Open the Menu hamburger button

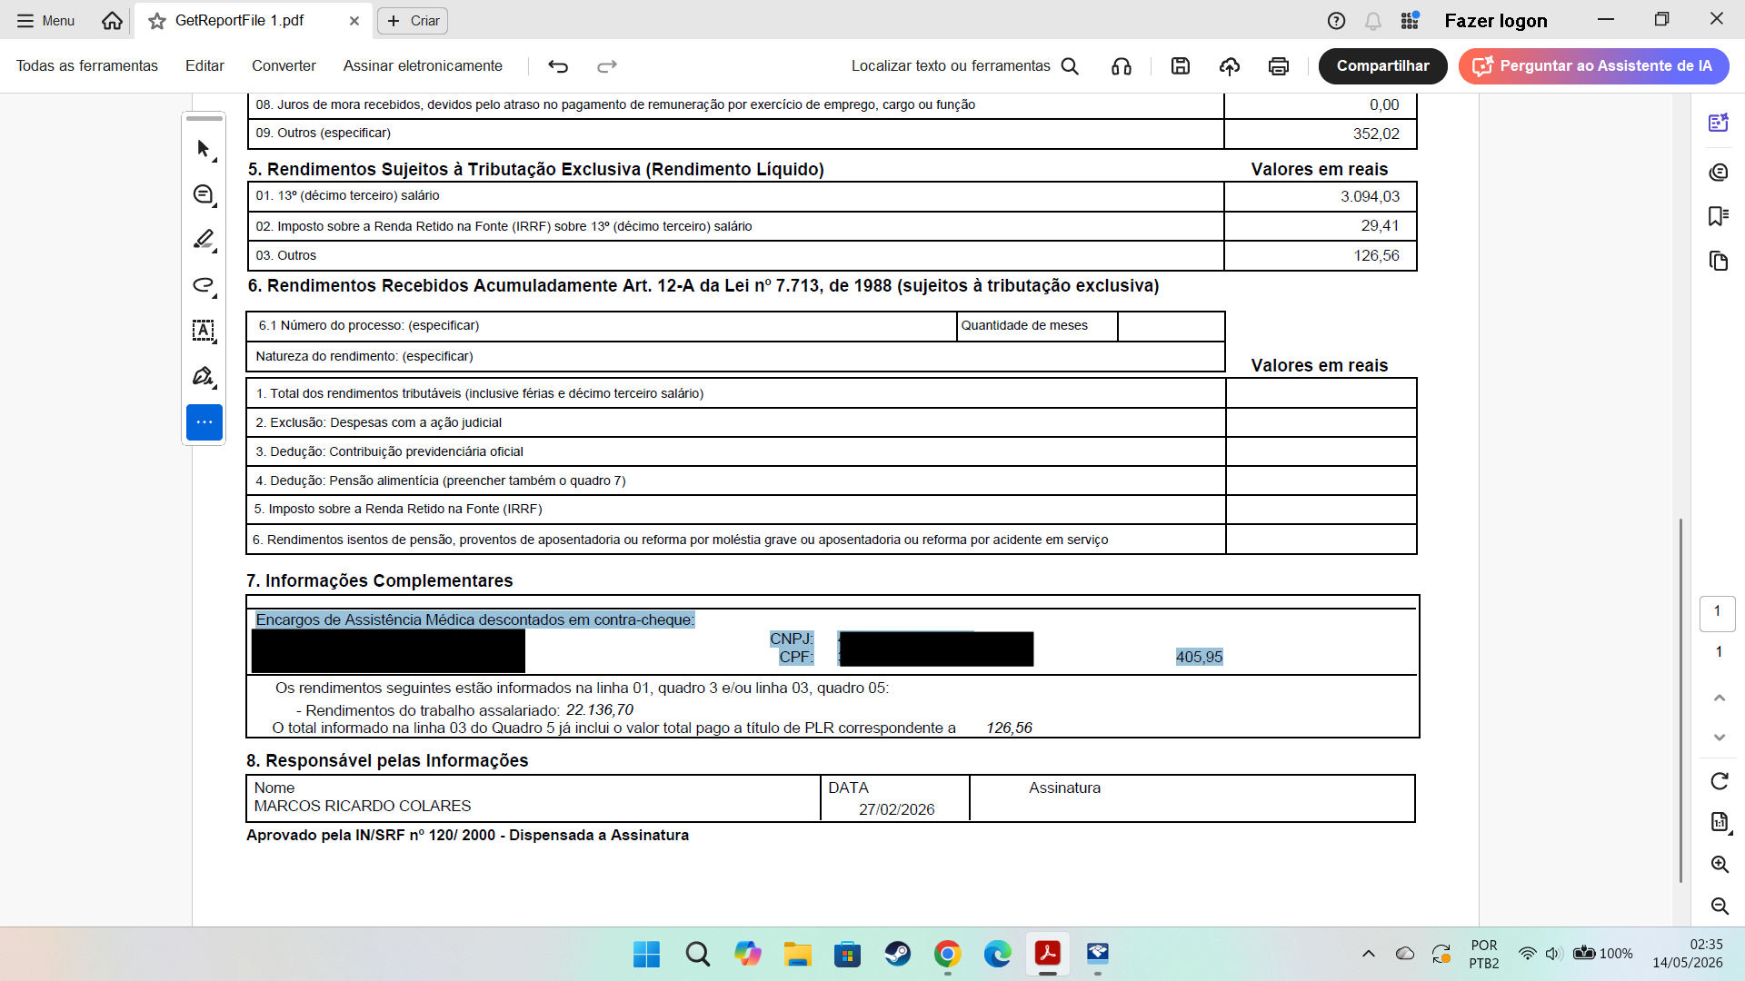45,20
